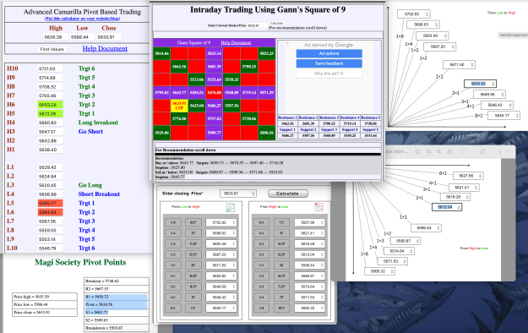Click the red center cell 5476.00 in Gann grid
This screenshot has height=333, width=528.
pyautogui.click(x=215, y=93)
